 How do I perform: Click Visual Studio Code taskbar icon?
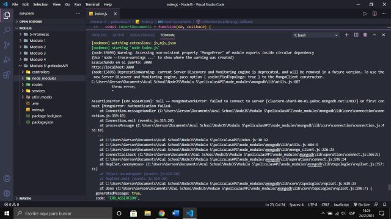point(190,214)
